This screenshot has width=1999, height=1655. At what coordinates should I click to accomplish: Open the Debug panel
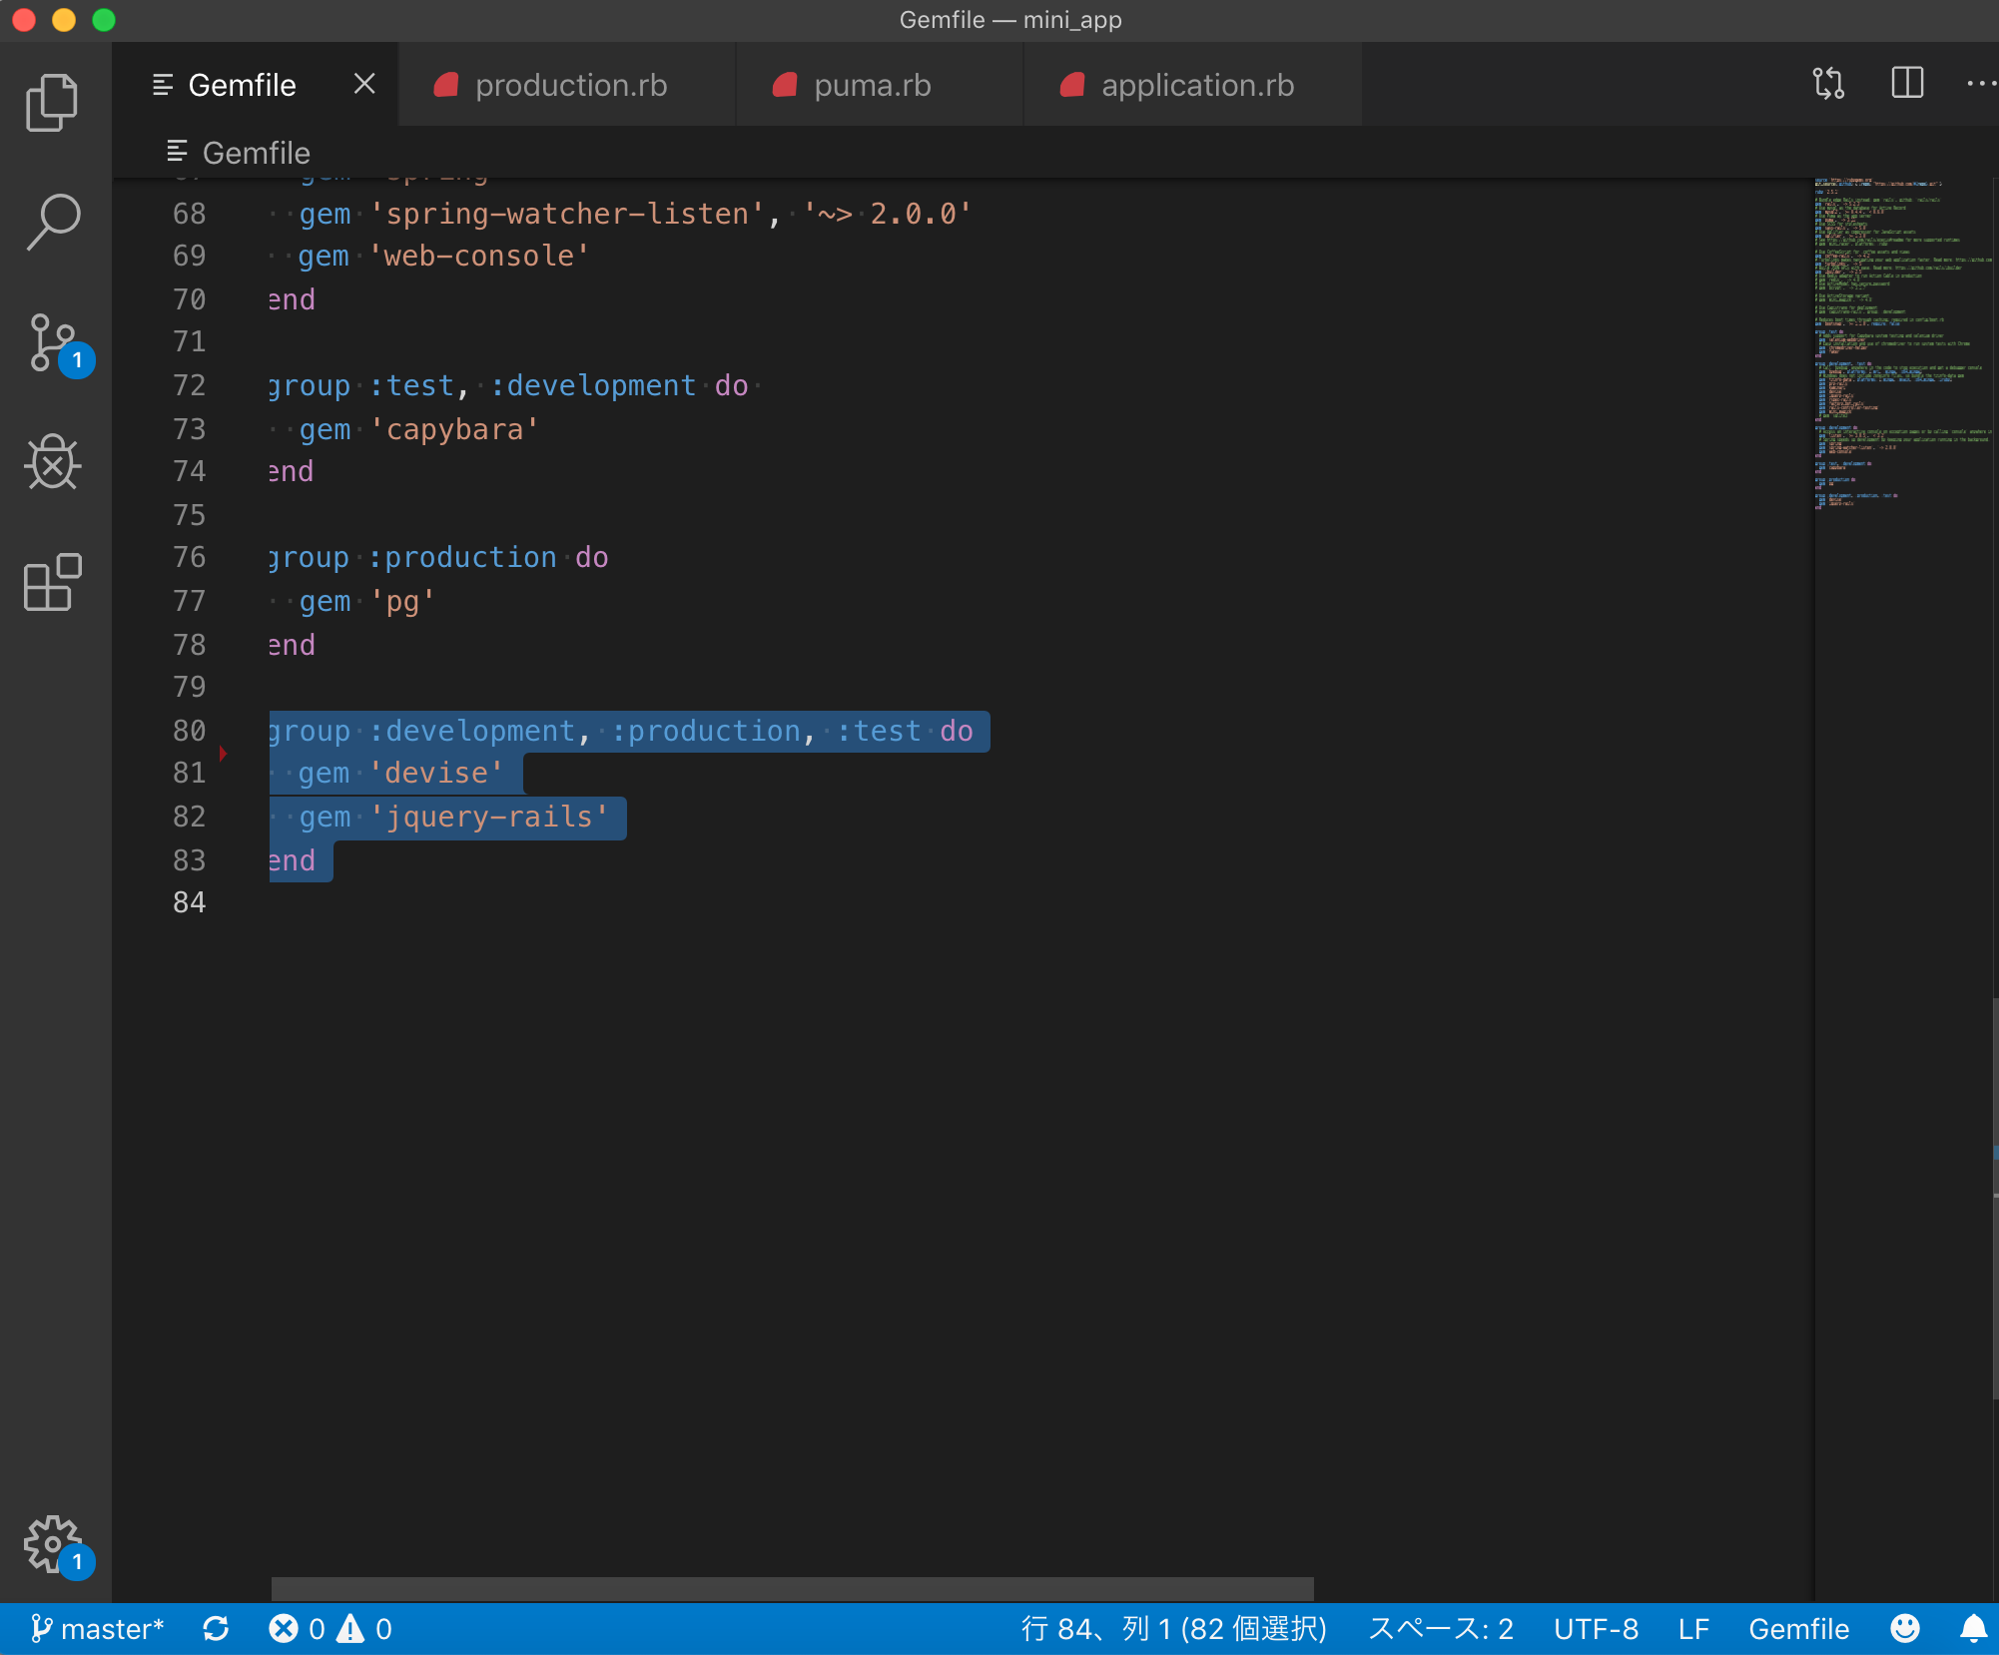[x=52, y=462]
